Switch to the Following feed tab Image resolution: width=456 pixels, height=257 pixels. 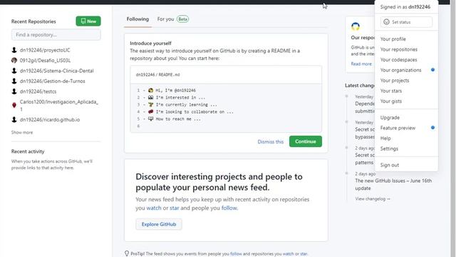click(138, 19)
